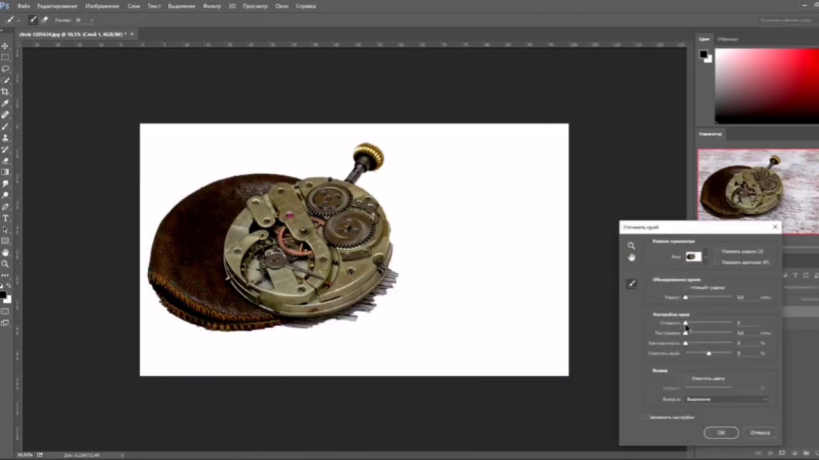
Task: Select the History Brush tool
Action: pyautogui.click(x=5, y=149)
